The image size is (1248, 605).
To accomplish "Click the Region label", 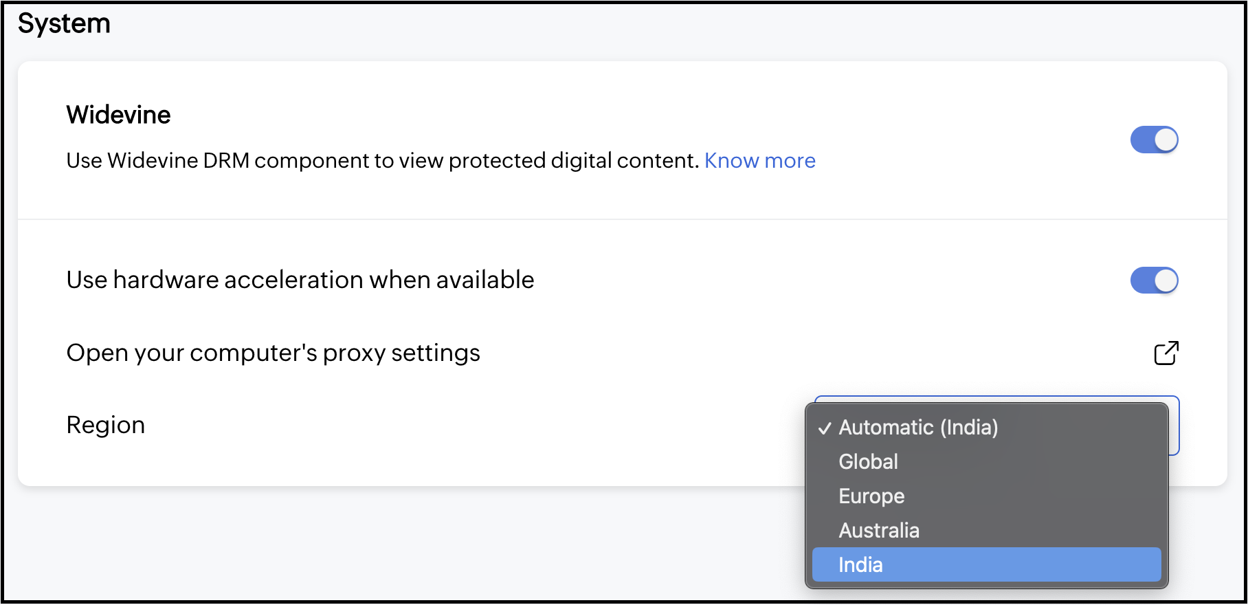I will coord(105,426).
